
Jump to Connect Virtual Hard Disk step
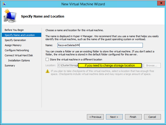pos(19,55)
